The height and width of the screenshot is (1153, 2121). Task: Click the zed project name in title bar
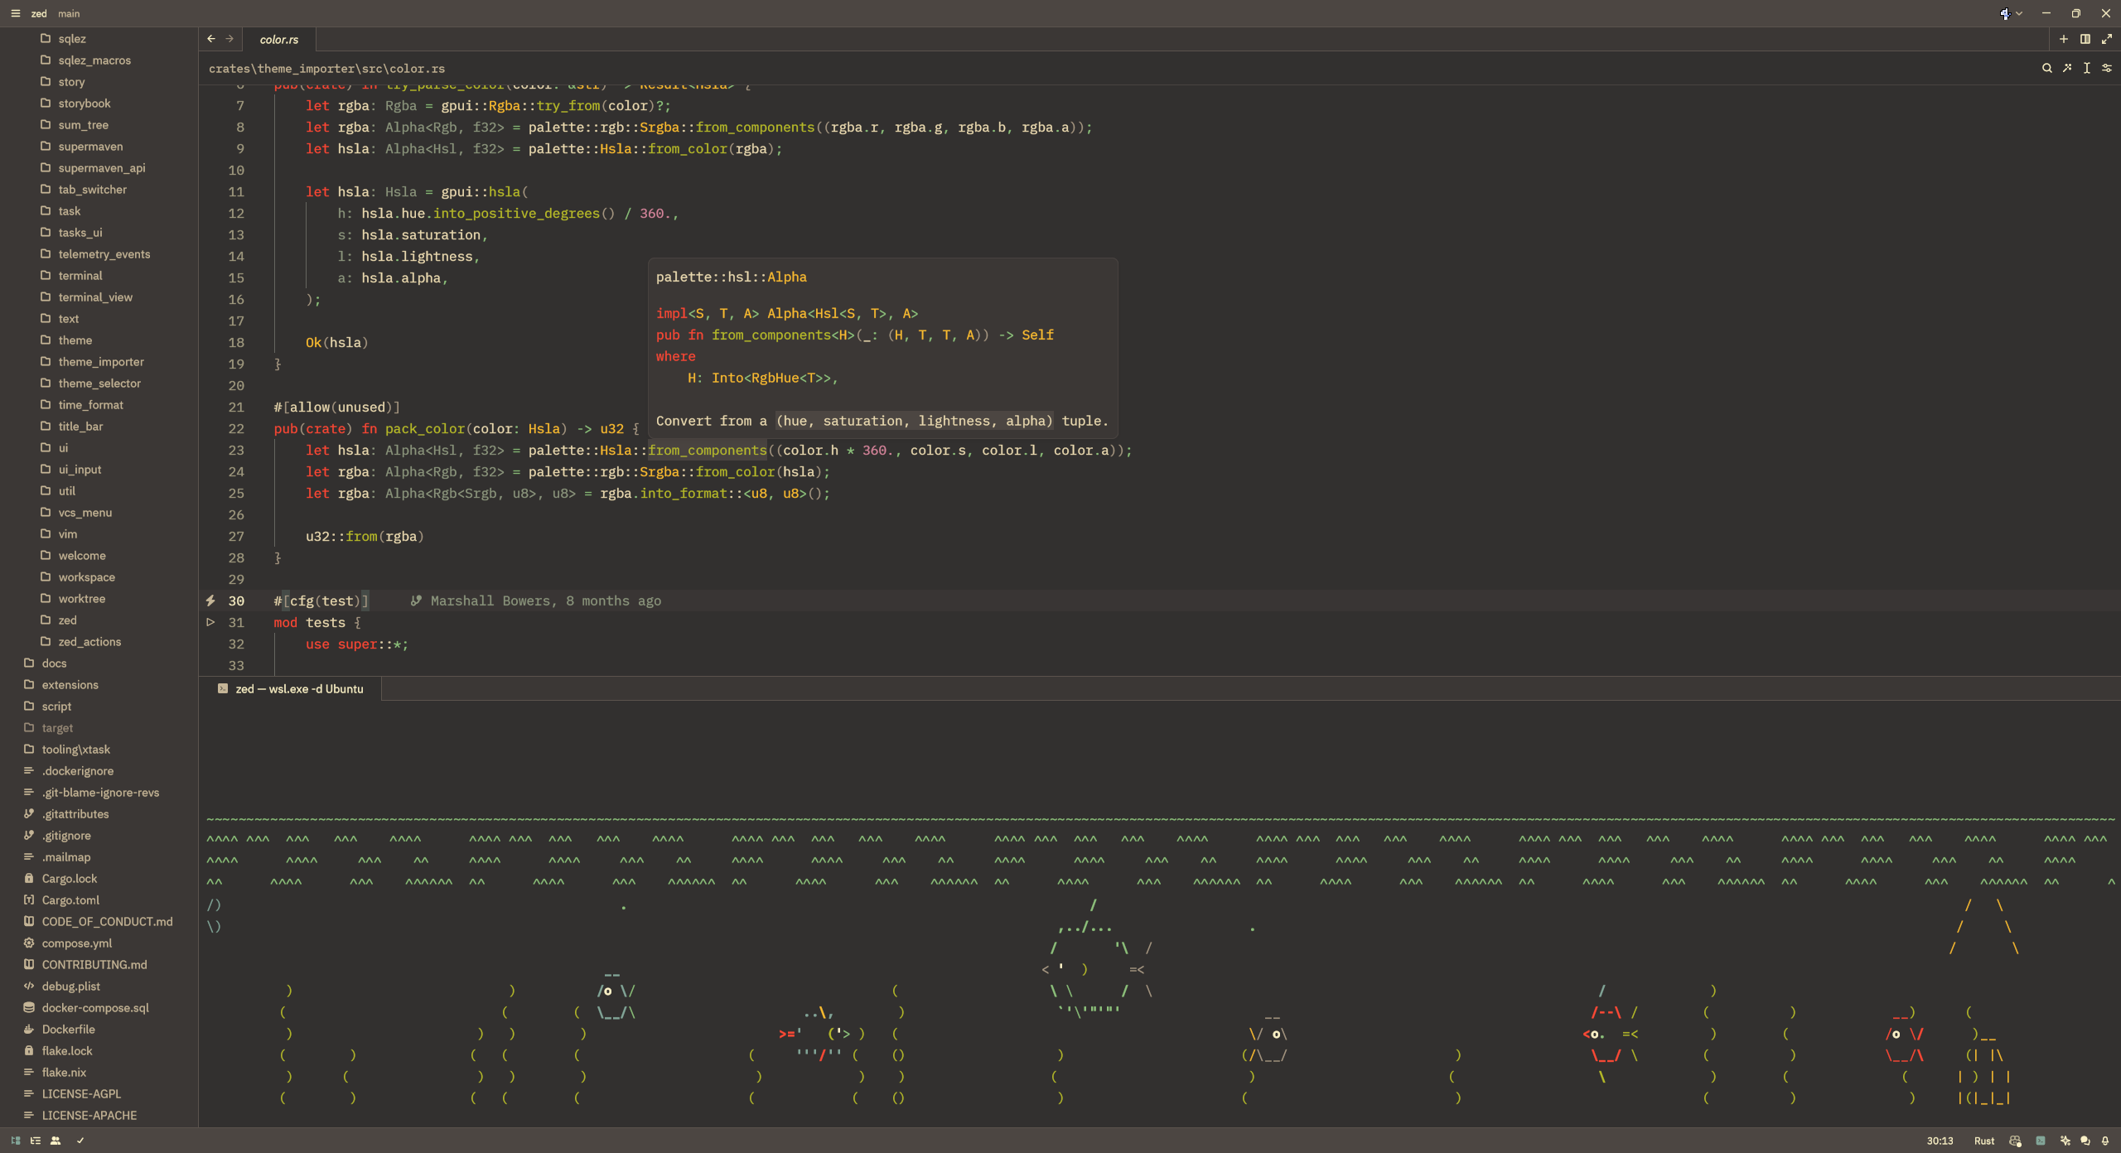[x=39, y=13]
